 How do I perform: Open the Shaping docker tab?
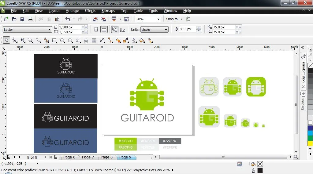pyautogui.click(x=303, y=101)
